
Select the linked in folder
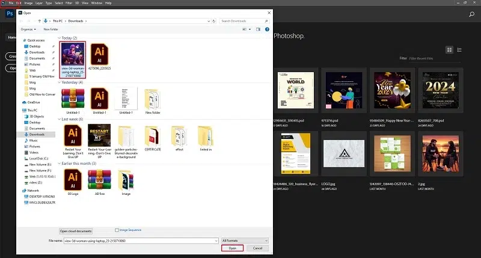tap(206, 138)
